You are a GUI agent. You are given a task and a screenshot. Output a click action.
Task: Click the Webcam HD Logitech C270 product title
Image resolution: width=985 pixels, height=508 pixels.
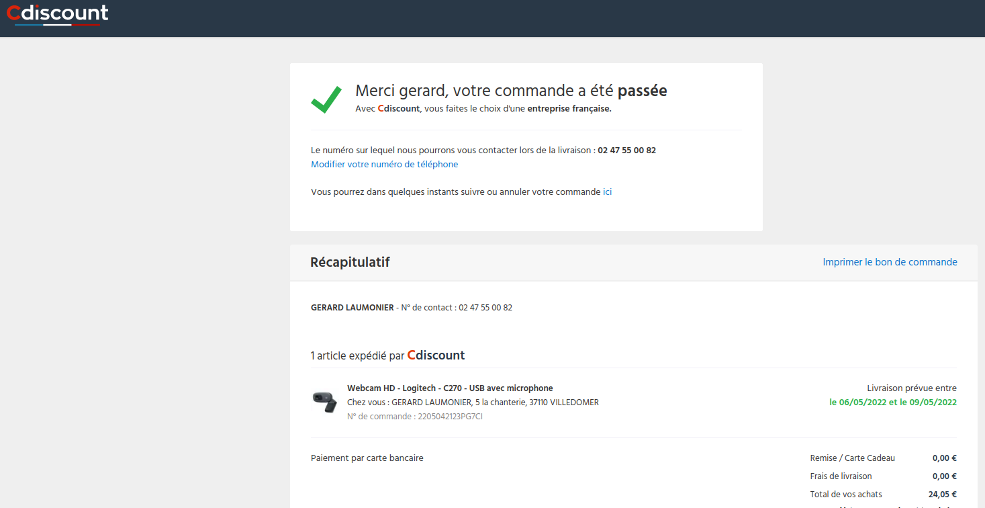tap(450, 388)
